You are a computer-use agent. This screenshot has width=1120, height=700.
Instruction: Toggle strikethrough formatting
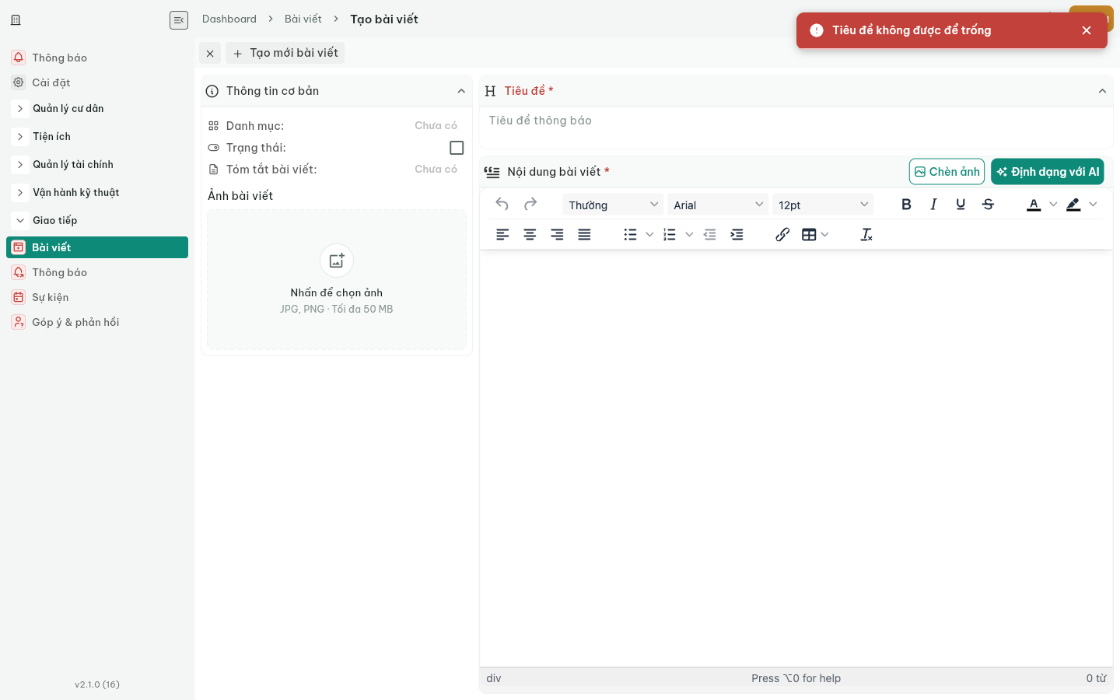click(988, 205)
